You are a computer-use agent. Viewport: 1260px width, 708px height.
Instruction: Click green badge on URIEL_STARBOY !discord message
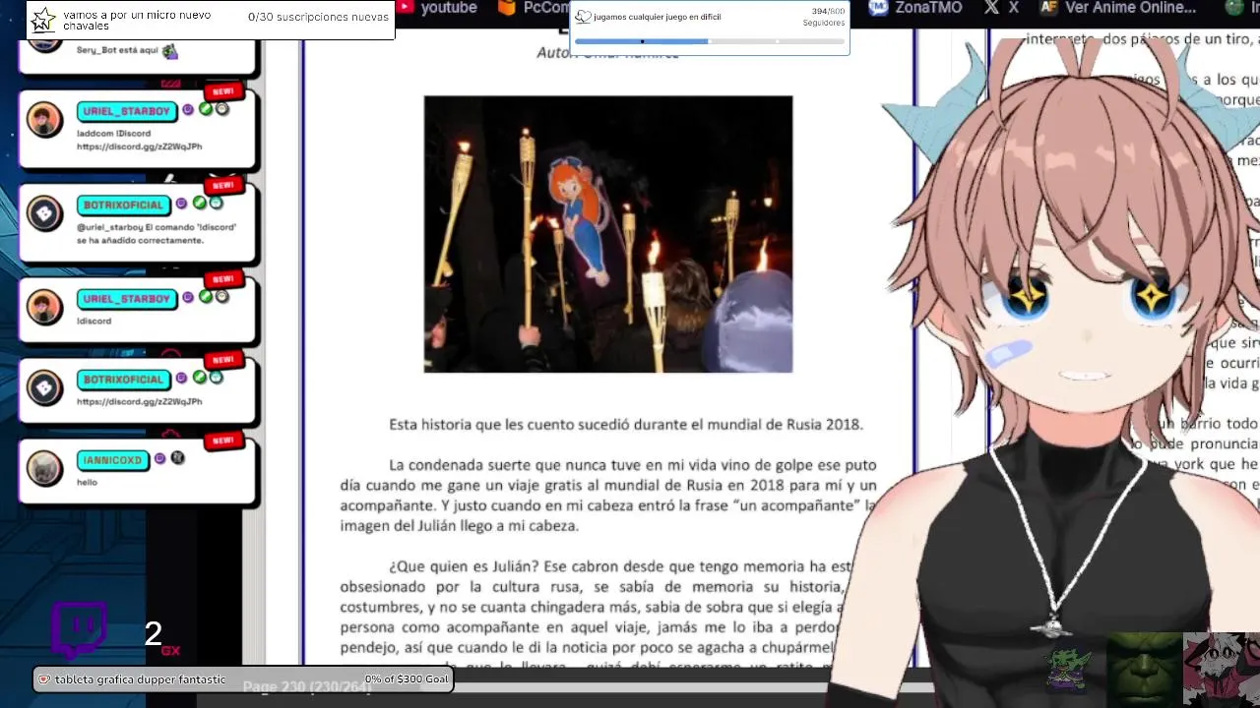tap(206, 297)
